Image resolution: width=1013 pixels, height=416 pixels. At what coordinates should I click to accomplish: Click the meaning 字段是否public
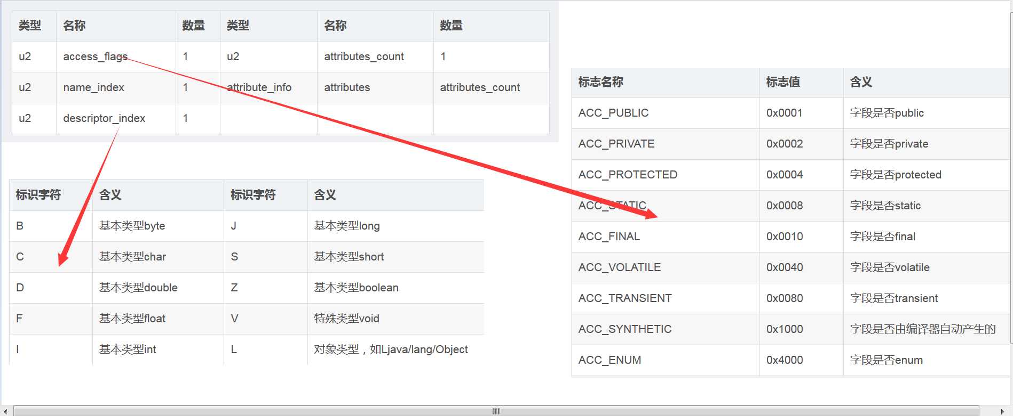pos(887,113)
